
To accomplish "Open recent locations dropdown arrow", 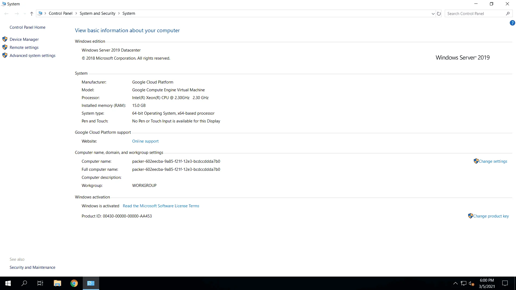I will (x=25, y=14).
